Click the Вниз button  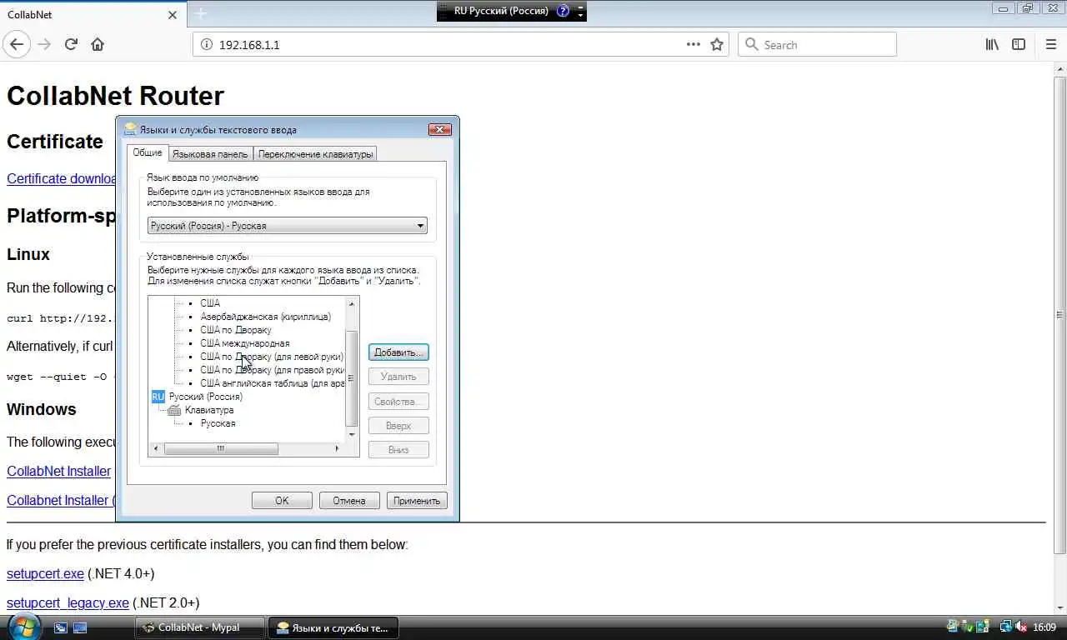pos(398,450)
